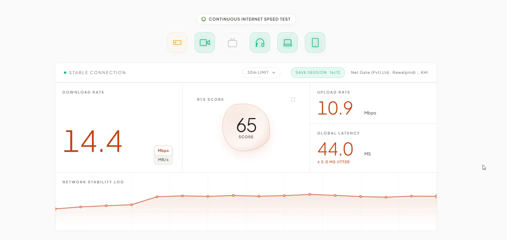Select the laptop device icon

288,42
